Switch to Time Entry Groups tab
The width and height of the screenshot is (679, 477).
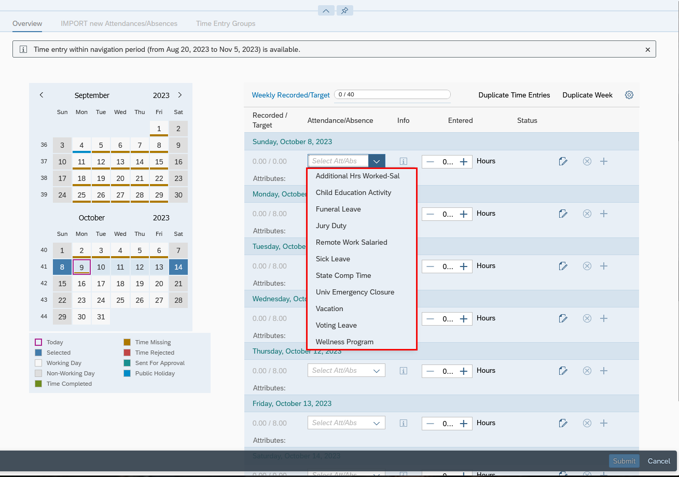pos(226,23)
